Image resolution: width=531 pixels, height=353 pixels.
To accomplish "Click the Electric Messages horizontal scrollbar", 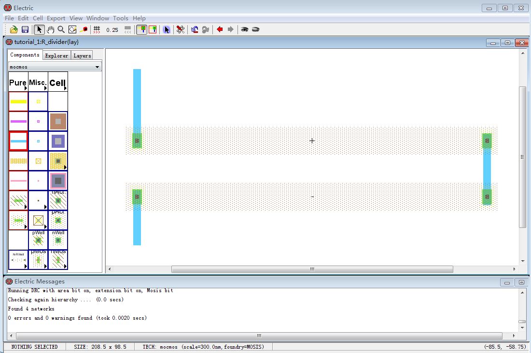I will [259, 336].
